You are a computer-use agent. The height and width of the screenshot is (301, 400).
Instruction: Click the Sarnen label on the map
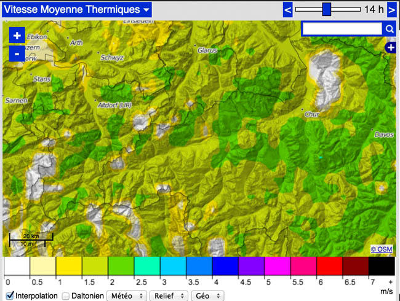coord(17,101)
